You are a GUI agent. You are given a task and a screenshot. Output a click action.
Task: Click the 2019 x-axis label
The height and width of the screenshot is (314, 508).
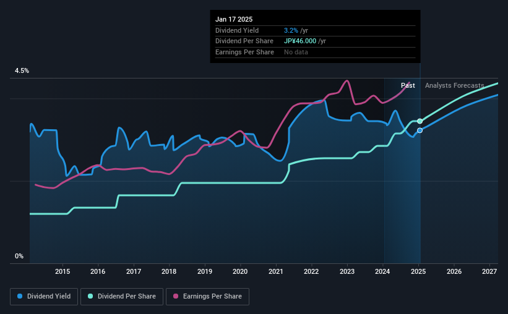tap(205, 271)
